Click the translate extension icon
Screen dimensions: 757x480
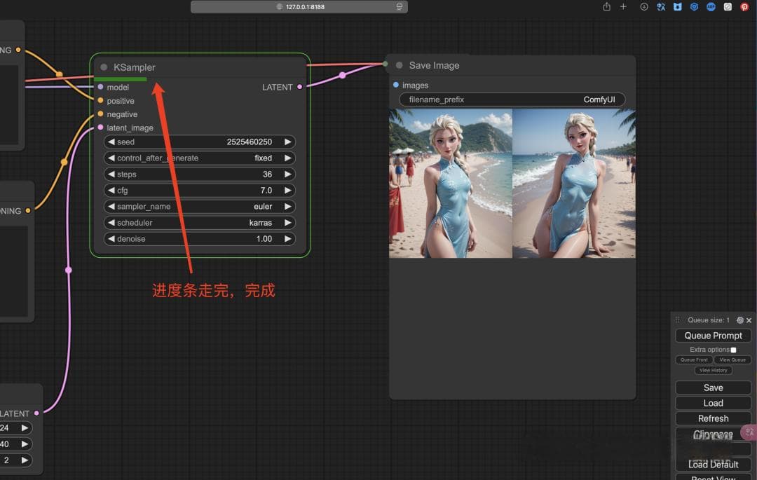[661, 7]
